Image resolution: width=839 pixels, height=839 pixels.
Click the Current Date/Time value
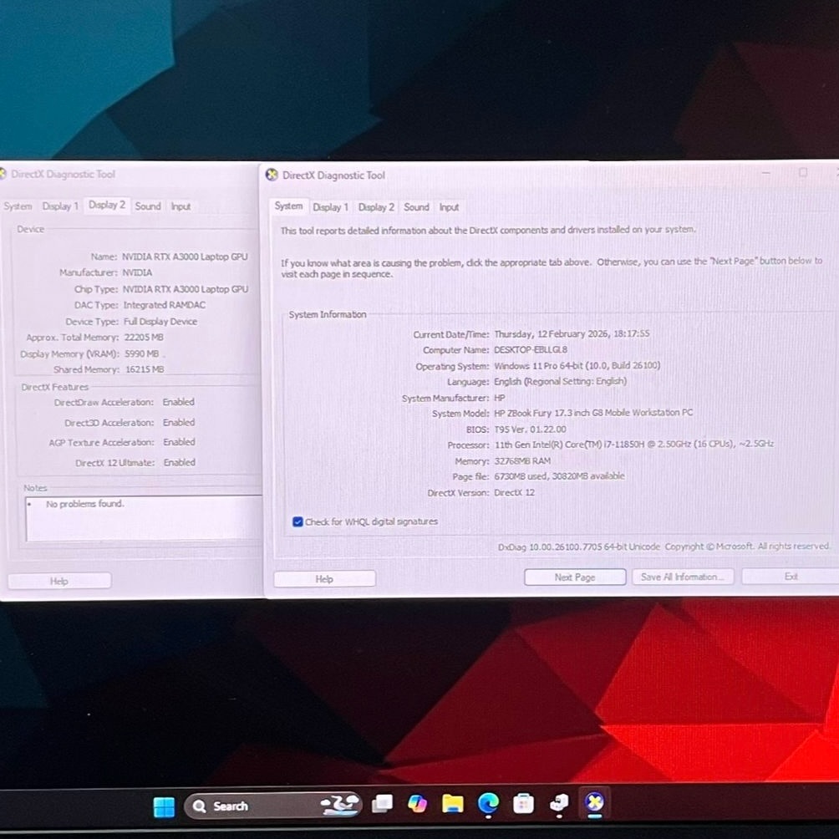point(572,334)
